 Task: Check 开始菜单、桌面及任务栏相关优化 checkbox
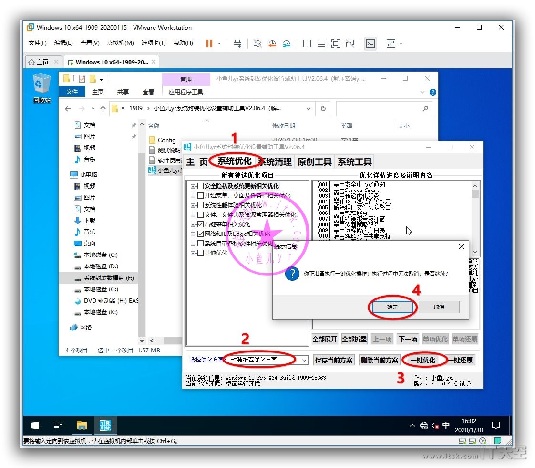tap(201, 196)
